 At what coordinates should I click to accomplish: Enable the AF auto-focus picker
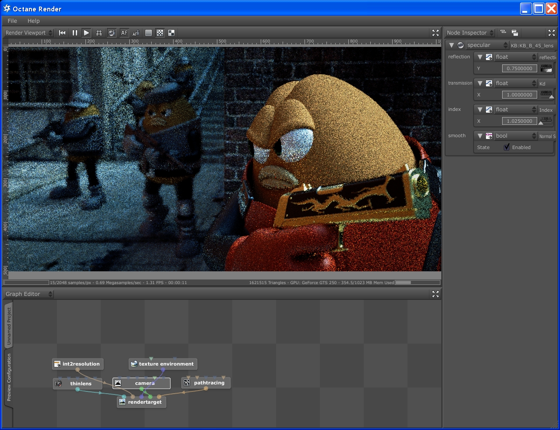(124, 33)
